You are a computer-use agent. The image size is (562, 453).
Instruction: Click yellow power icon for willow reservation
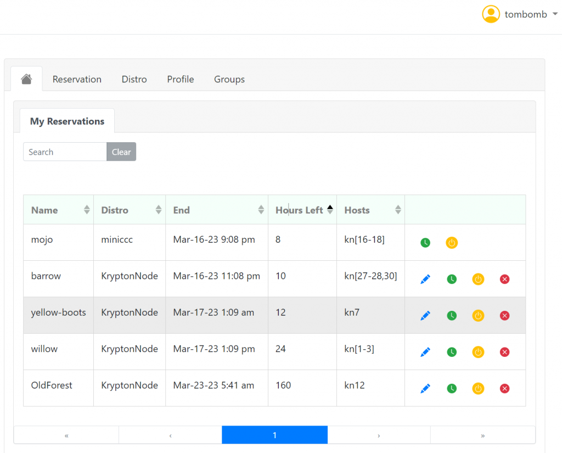point(478,352)
